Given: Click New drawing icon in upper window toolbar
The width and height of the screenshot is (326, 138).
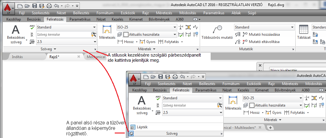Looking at the screenshot, I should click(20, 6).
